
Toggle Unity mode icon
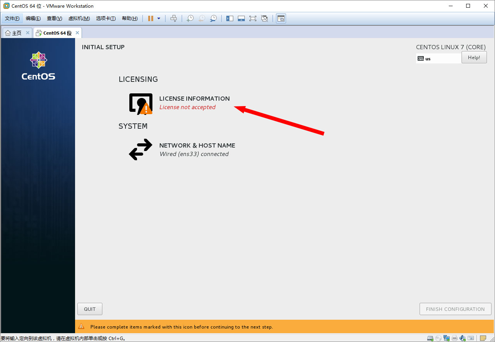coord(264,18)
